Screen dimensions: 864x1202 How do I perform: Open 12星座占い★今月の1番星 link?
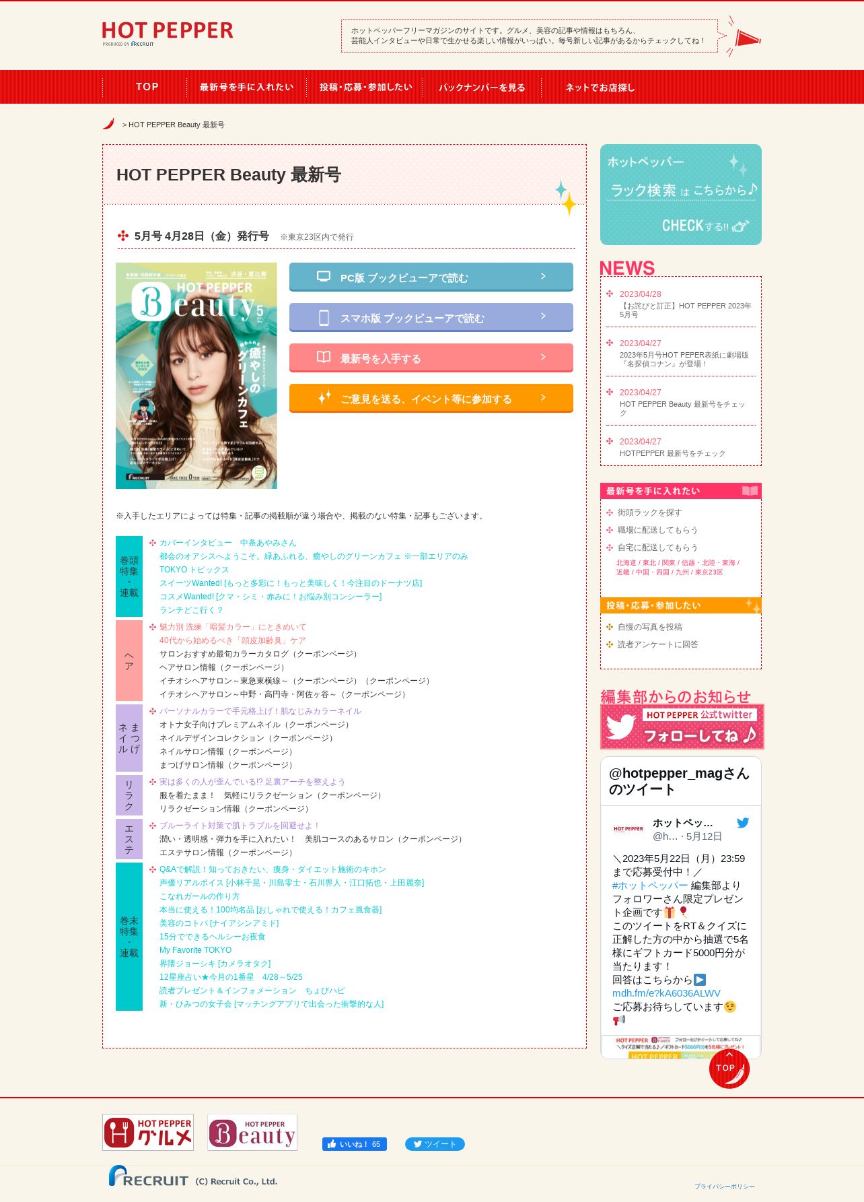point(231,977)
